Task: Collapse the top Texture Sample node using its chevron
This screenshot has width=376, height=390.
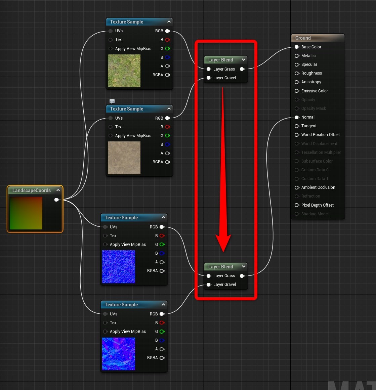Action: (169, 21)
